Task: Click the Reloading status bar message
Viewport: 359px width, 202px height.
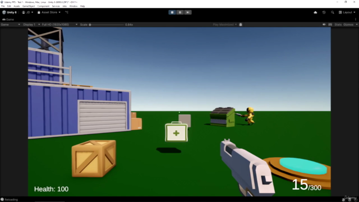Action: 11,200
